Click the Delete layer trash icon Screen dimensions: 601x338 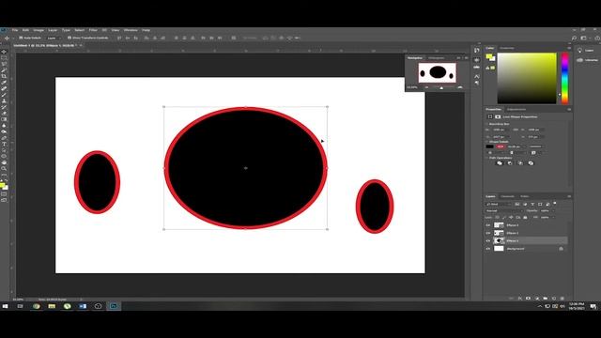point(562,299)
